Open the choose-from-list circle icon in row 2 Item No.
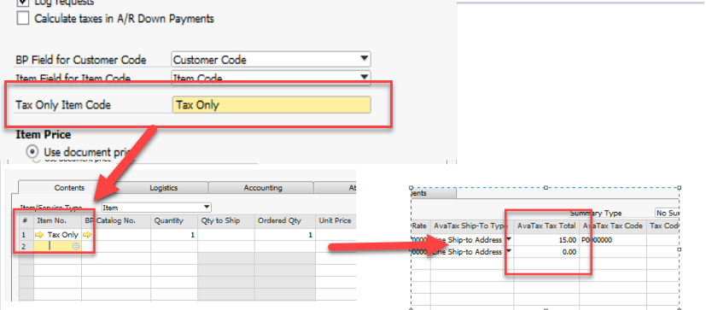 76,246
